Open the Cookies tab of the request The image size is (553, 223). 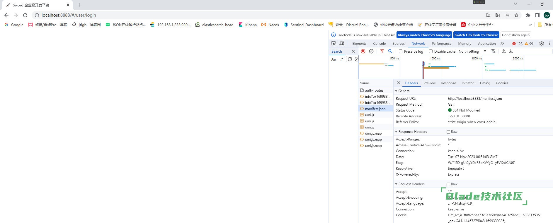(x=502, y=83)
